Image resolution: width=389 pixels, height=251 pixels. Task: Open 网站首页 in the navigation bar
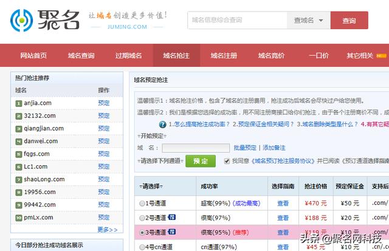tap(33, 55)
